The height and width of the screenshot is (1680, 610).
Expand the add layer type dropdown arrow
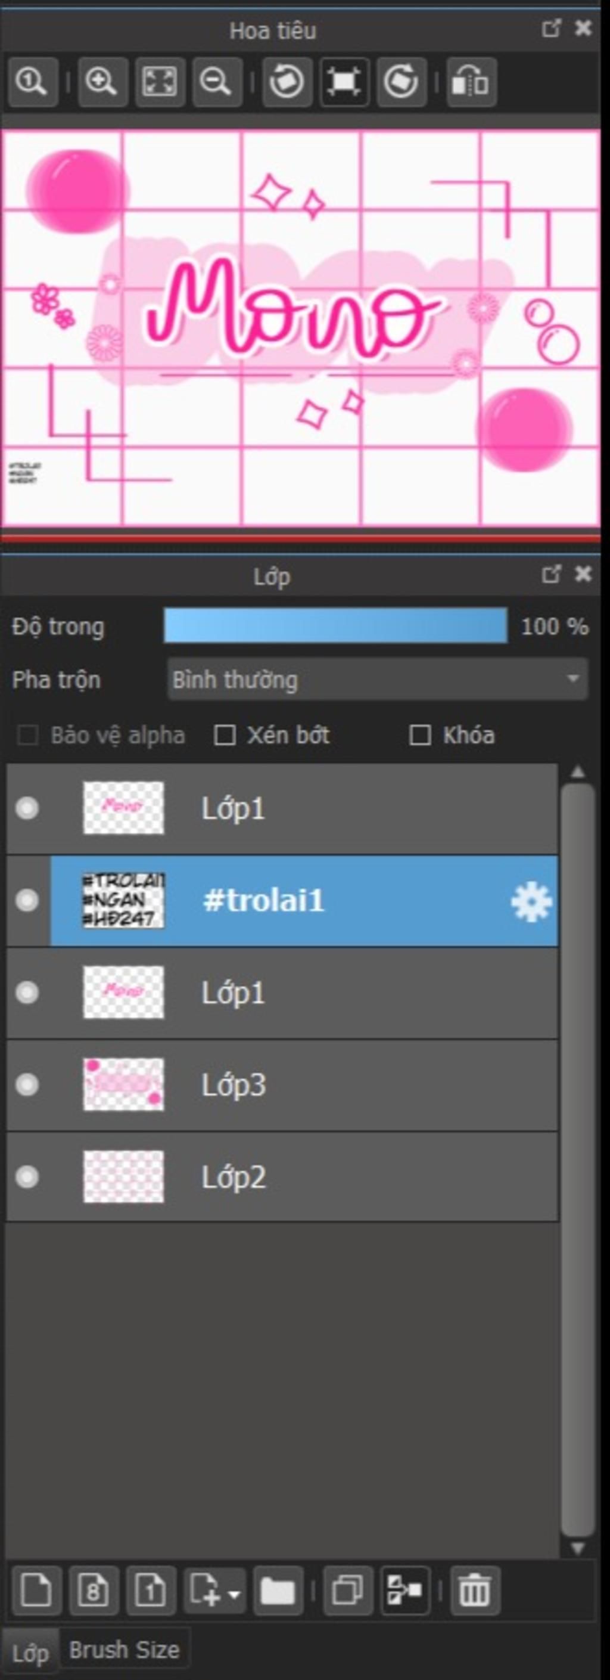coord(235,1592)
